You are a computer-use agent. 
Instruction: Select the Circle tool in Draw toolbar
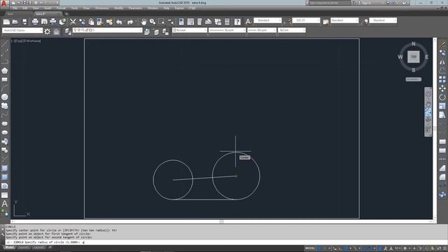pos(5,97)
